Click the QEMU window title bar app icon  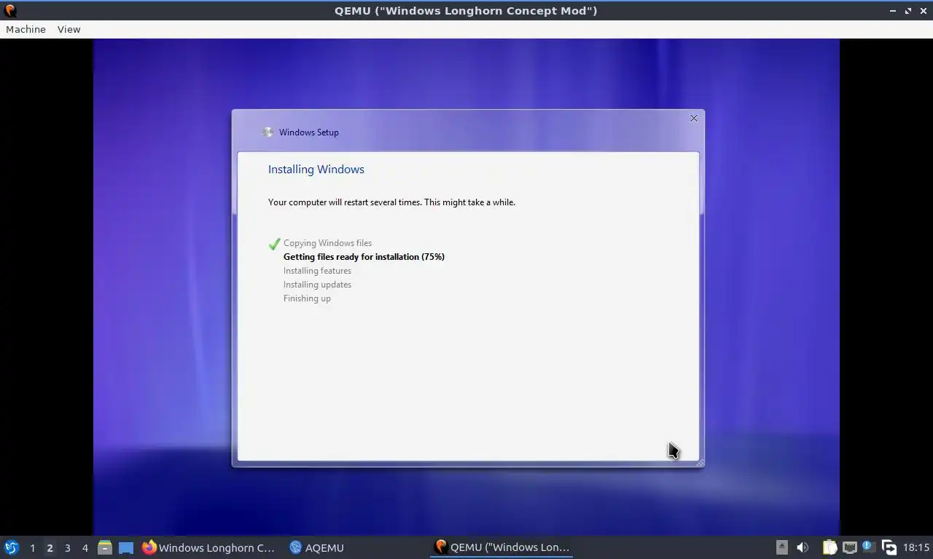[10, 10]
